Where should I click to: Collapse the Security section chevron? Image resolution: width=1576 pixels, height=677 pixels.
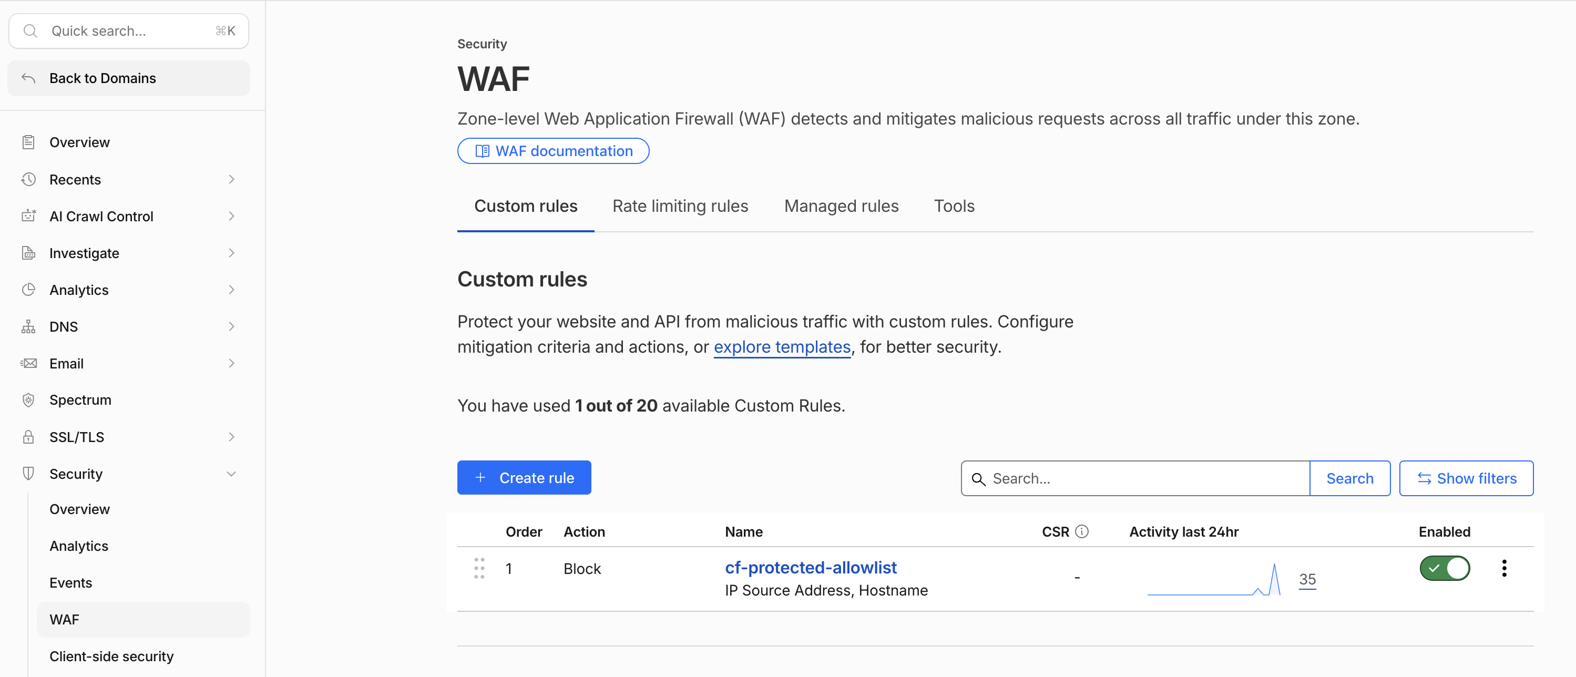tap(231, 474)
